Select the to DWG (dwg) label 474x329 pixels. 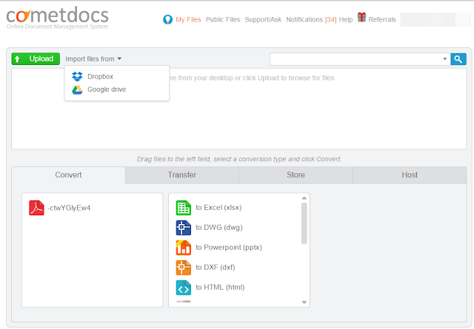(x=219, y=228)
